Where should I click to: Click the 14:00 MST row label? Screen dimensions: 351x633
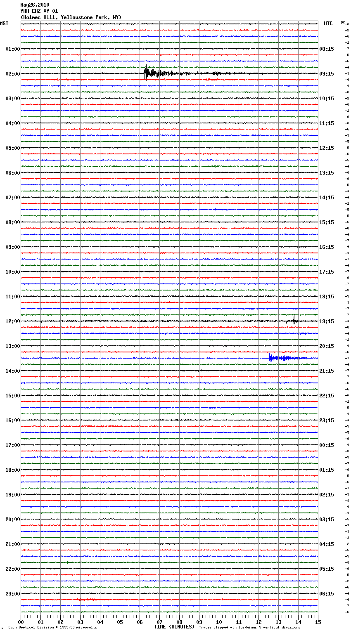tap(13, 371)
